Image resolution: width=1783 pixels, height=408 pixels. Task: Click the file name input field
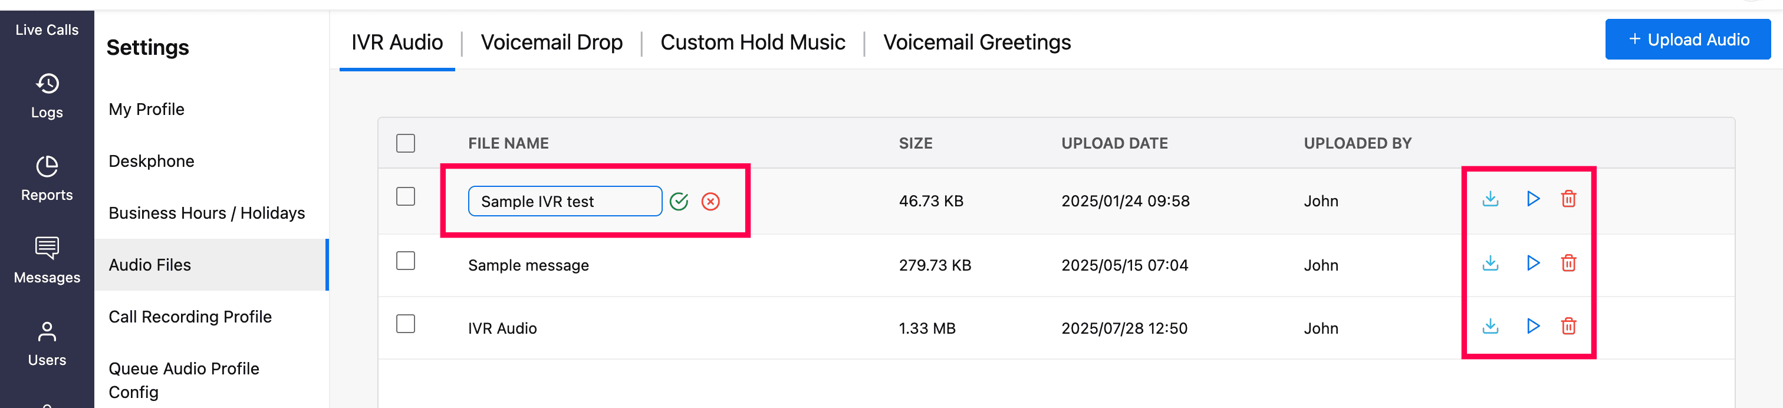pos(564,202)
